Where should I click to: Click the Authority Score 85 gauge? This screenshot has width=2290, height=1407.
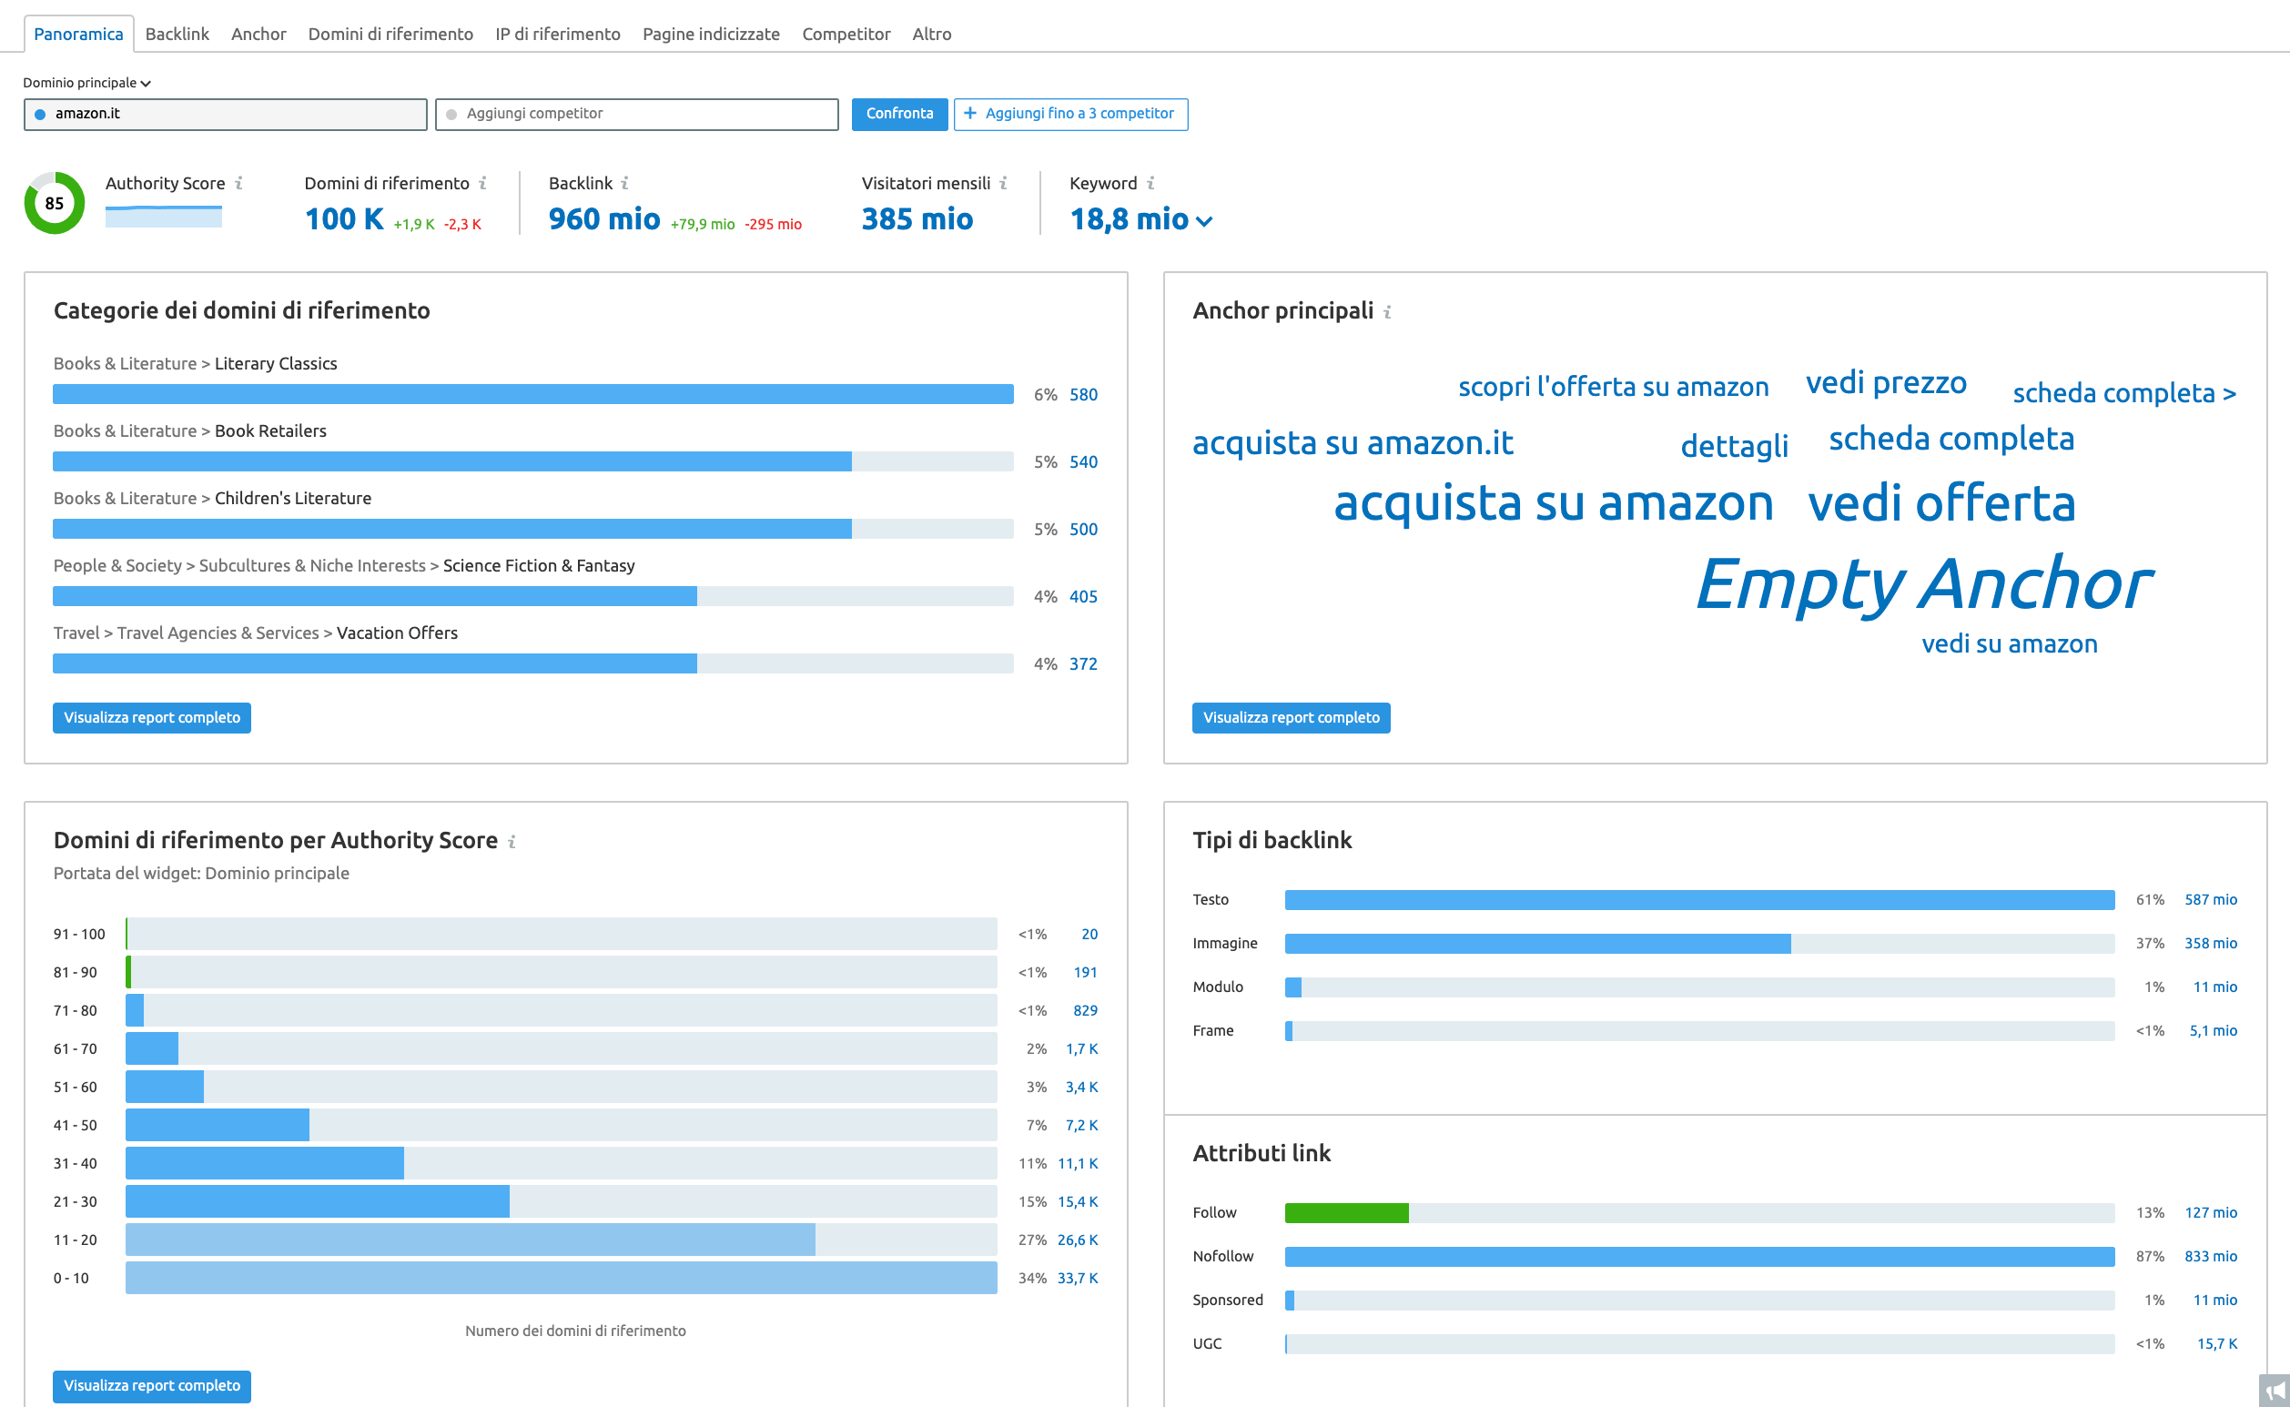click(x=54, y=203)
